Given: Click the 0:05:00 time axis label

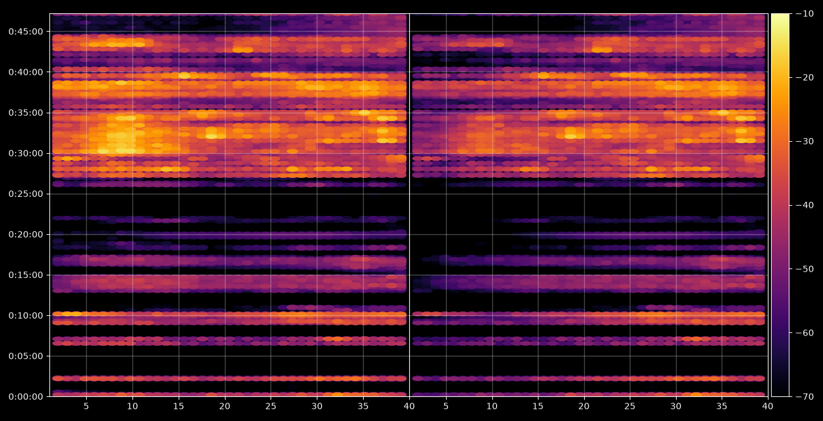Looking at the screenshot, I should 25,355.
